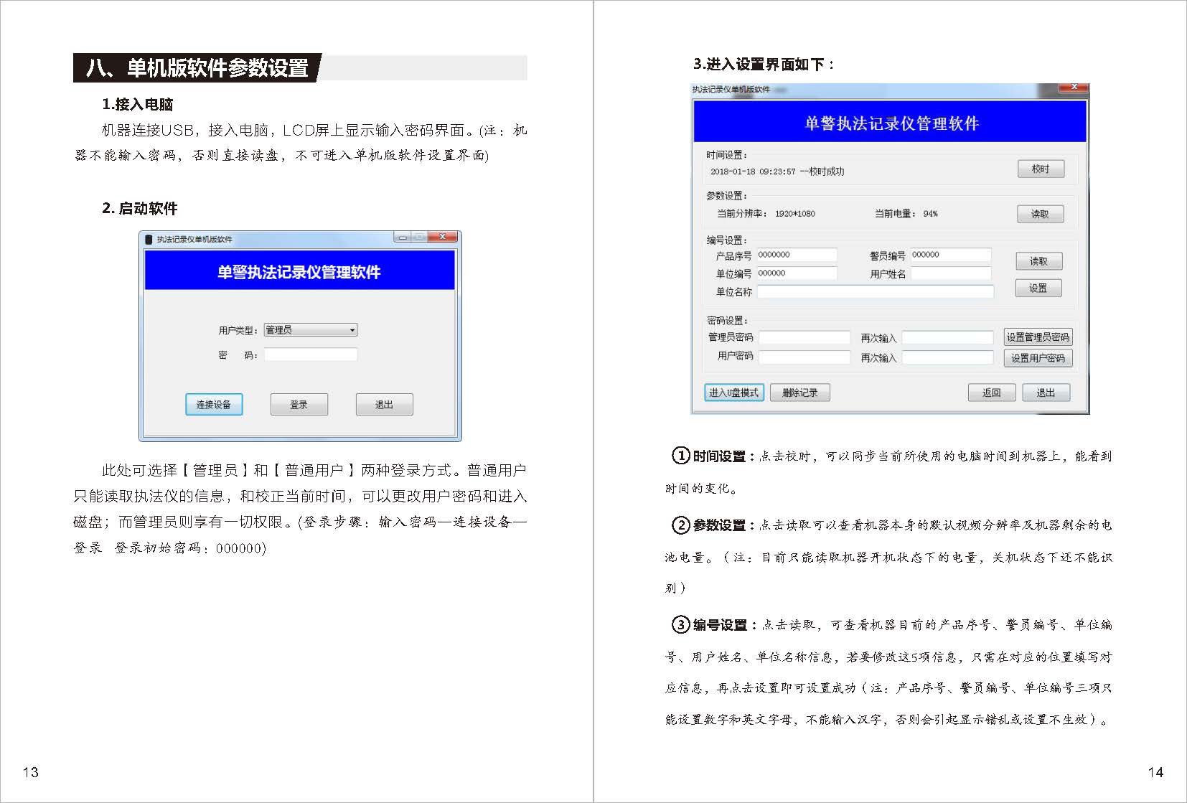This screenshot has width=1187, height=803.
Task: Click the blue banner in login window
Action: click(300, 271)
